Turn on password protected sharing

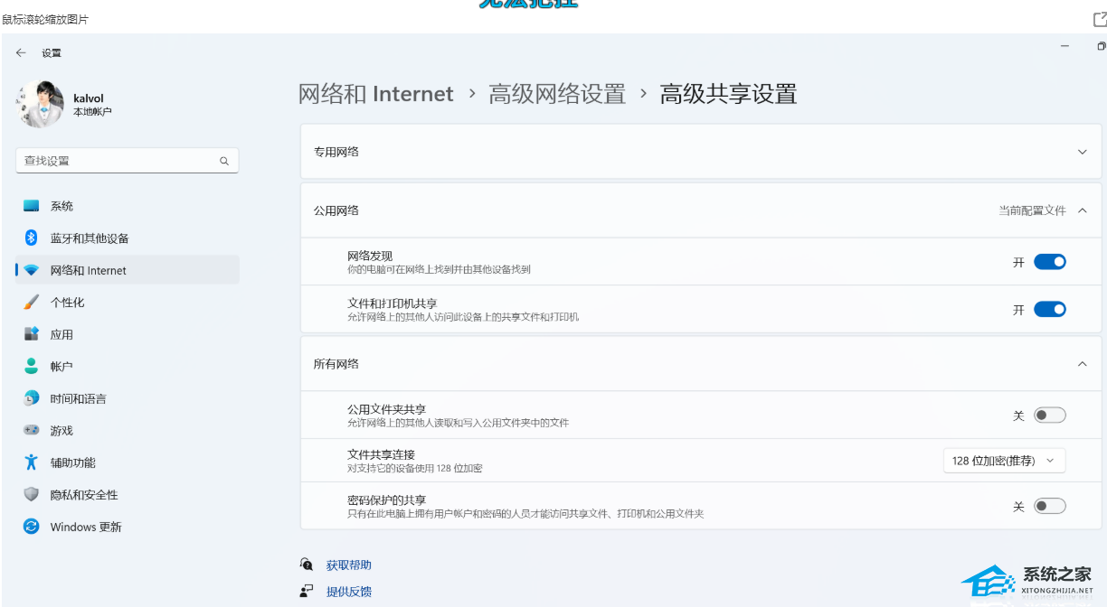(x=1049, y=506)
